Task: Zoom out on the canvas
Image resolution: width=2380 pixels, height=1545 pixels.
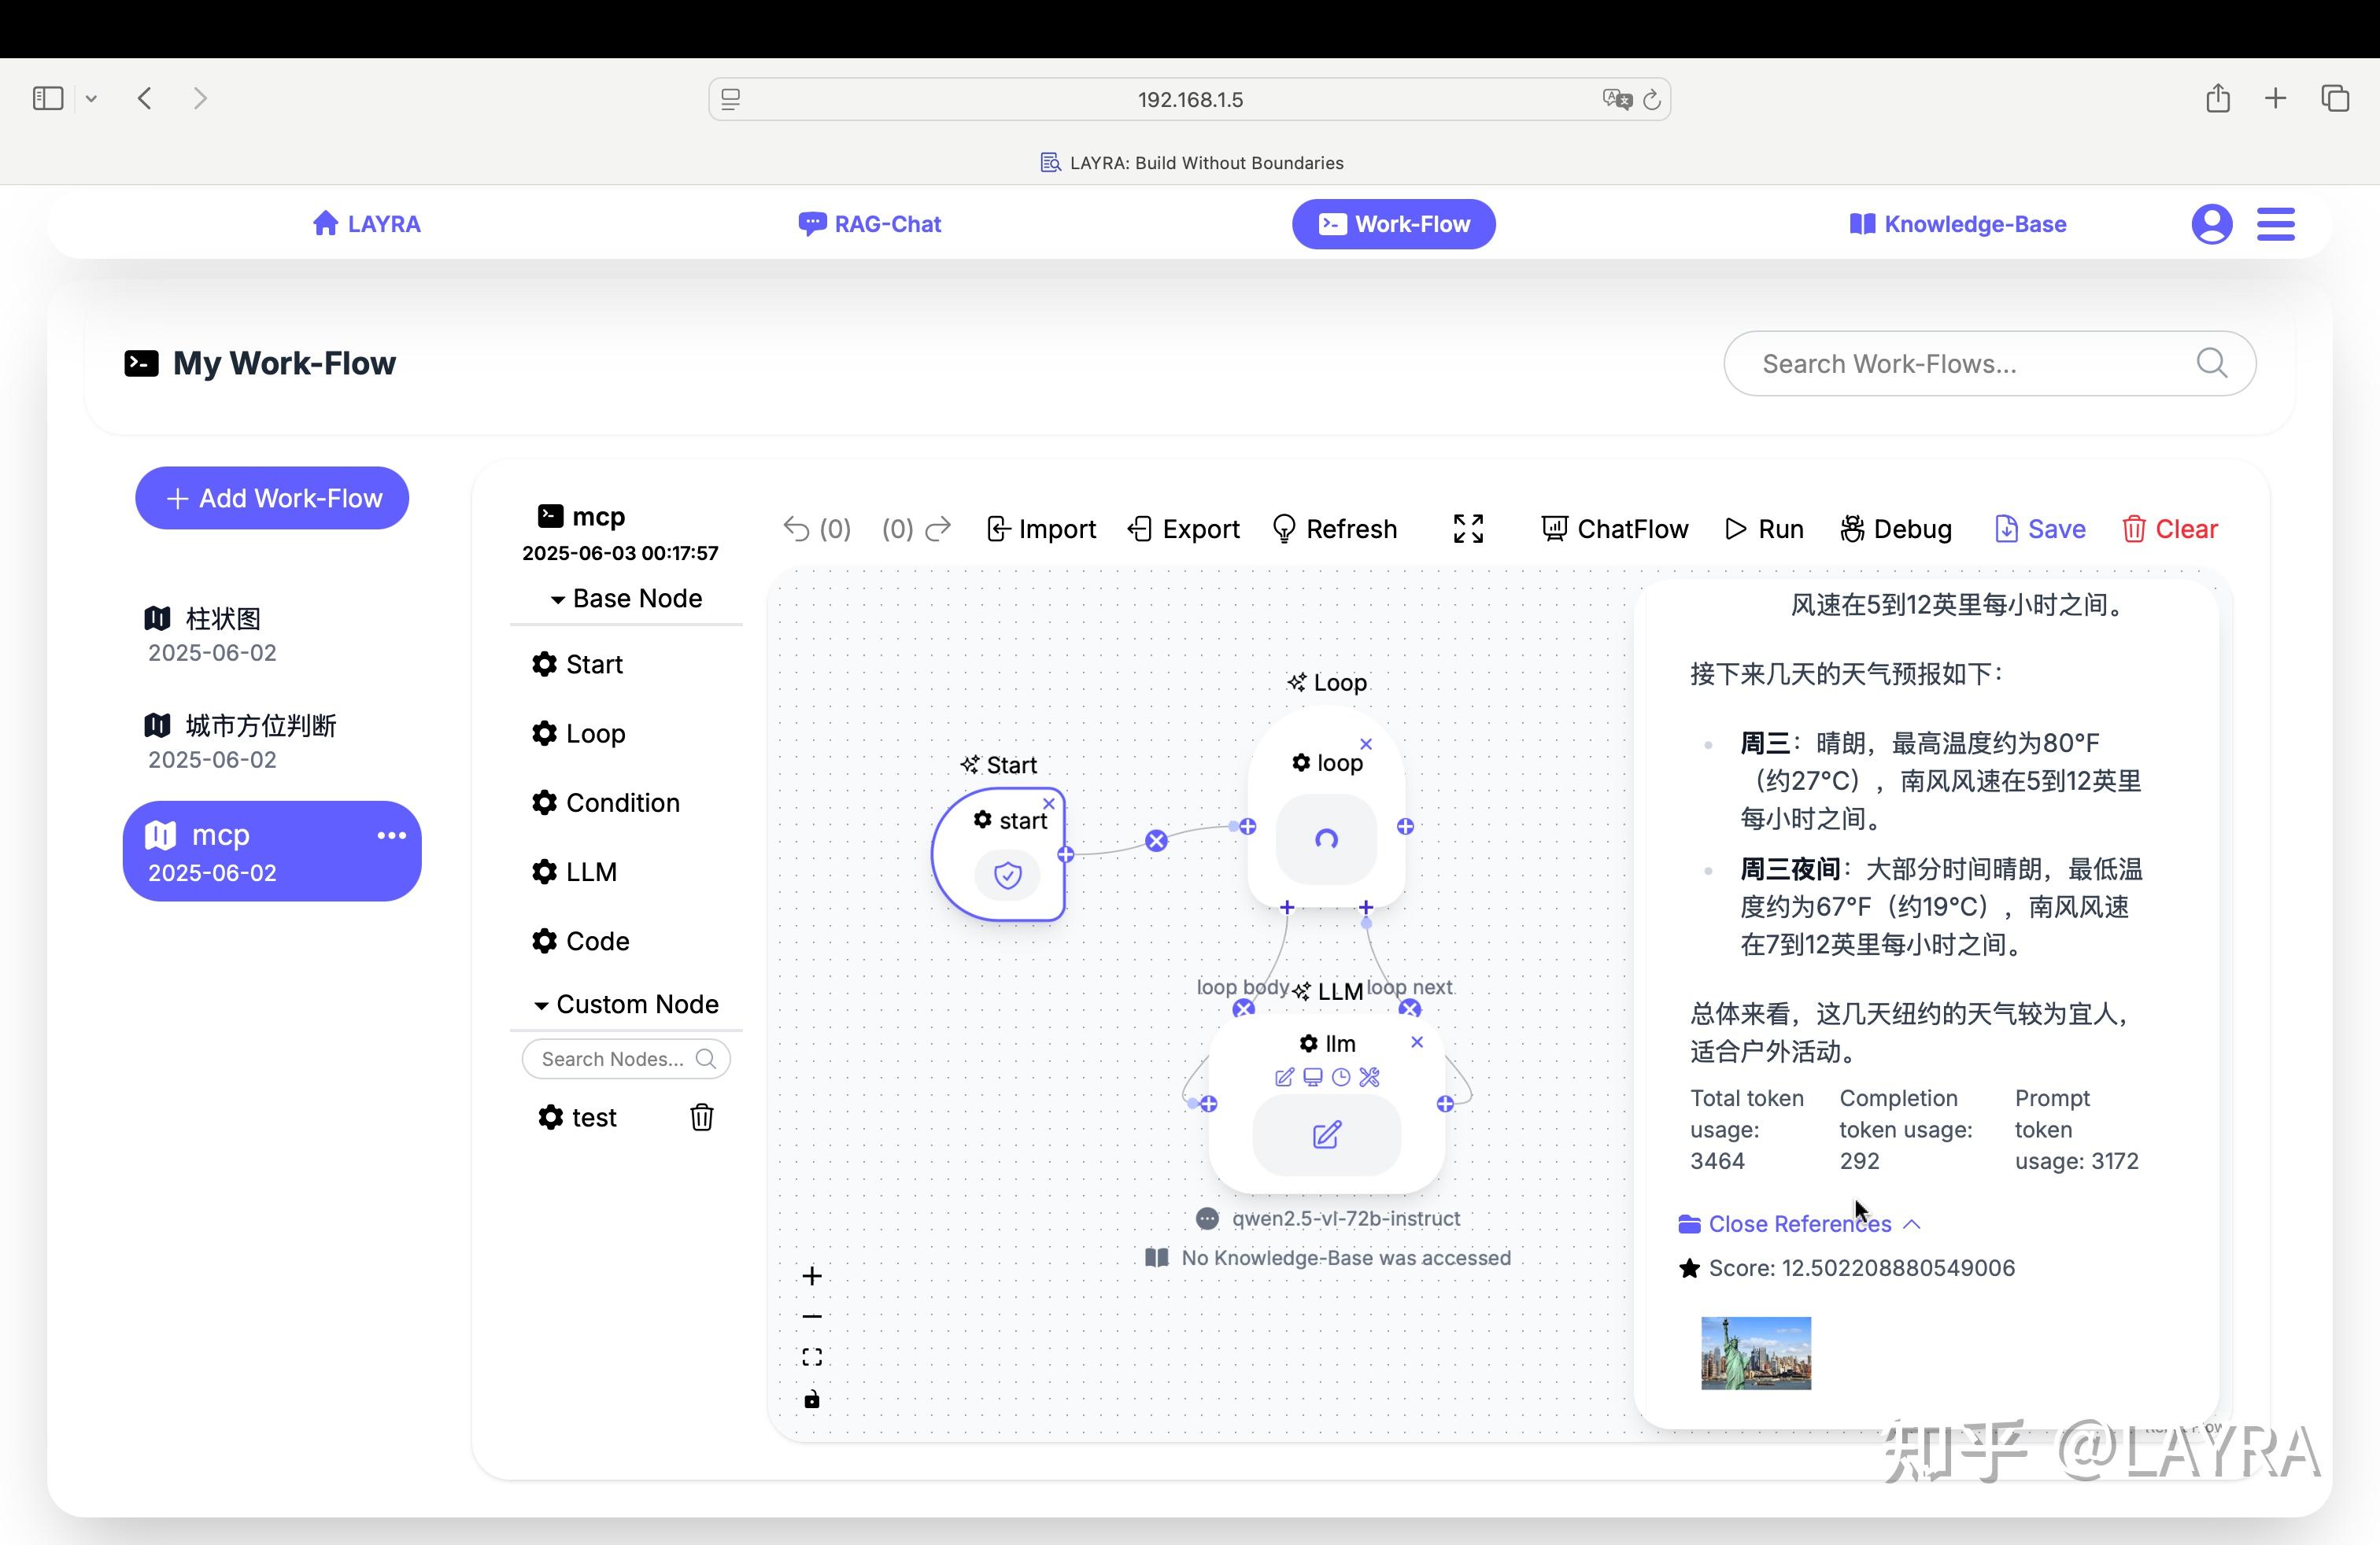Action: coord(812,1317)
